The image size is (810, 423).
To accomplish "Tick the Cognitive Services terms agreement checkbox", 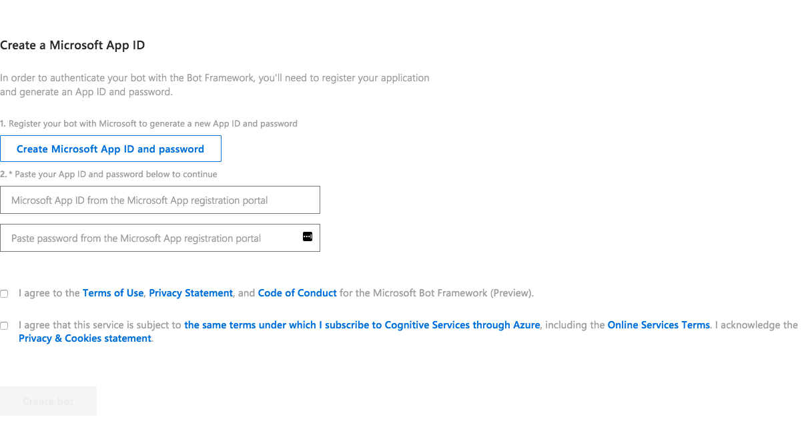I will 4,326.
